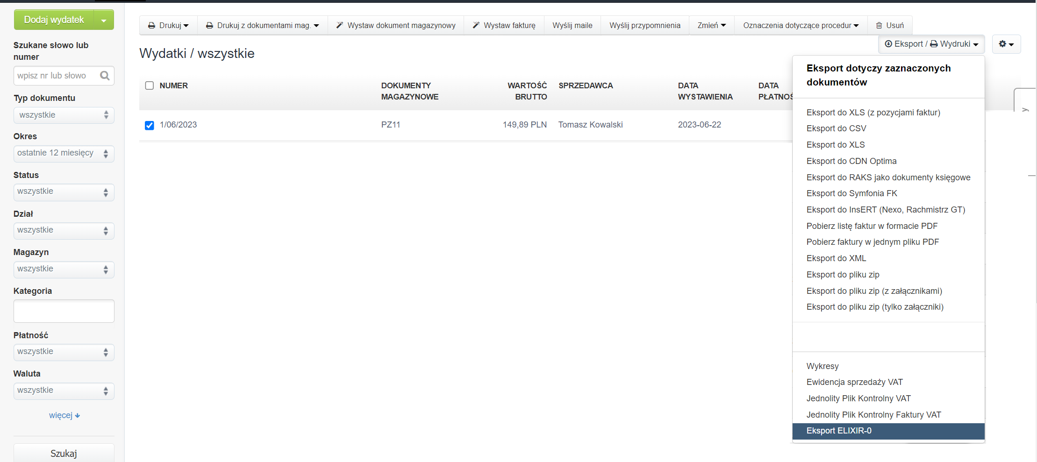Expand the Status filter dropdown

coord(64,192)
